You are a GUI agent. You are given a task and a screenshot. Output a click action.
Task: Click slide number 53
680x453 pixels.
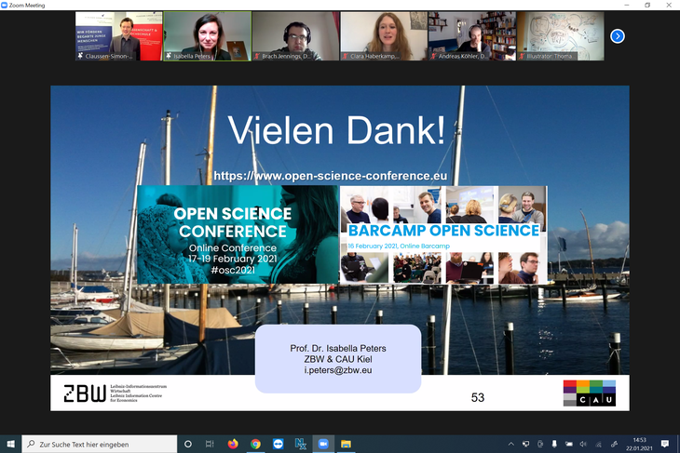tap(478, 397)
